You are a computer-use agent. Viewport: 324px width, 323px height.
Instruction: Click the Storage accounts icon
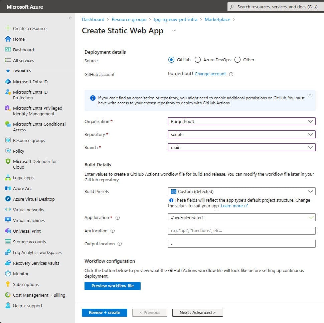point(8,242)
